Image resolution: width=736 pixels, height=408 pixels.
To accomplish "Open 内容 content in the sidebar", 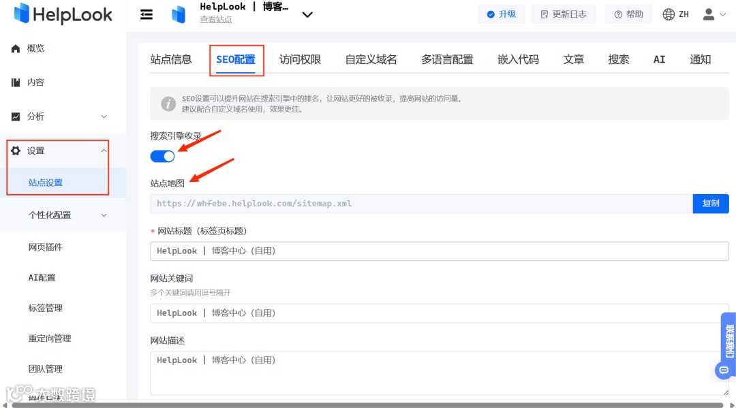I will point(35,82).
